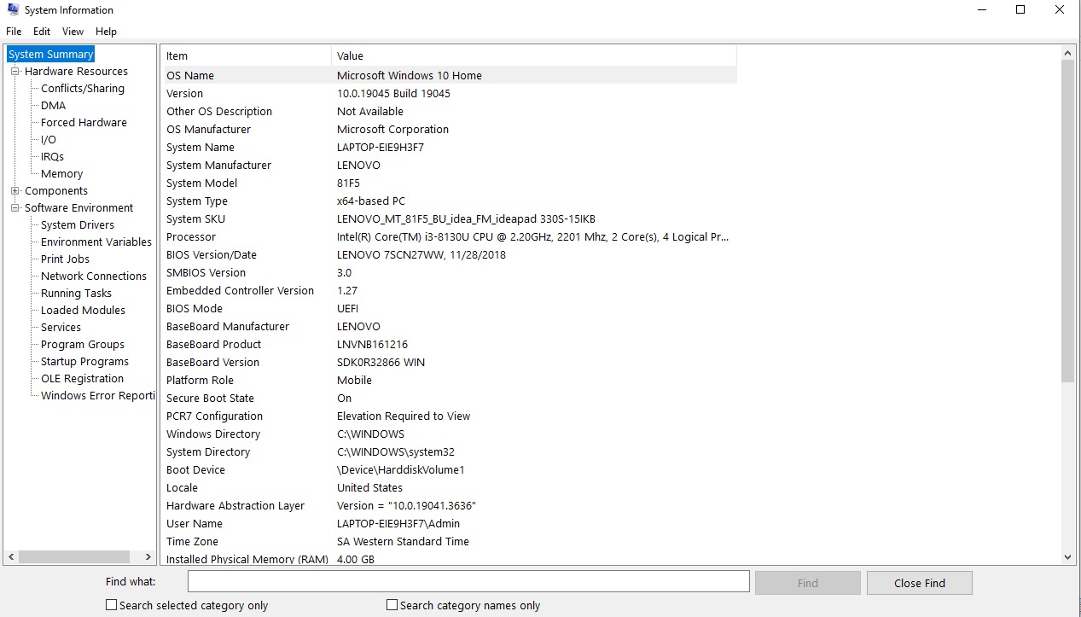
Task: Collapse the Hardware Resources node
Action: pos(15,72)
